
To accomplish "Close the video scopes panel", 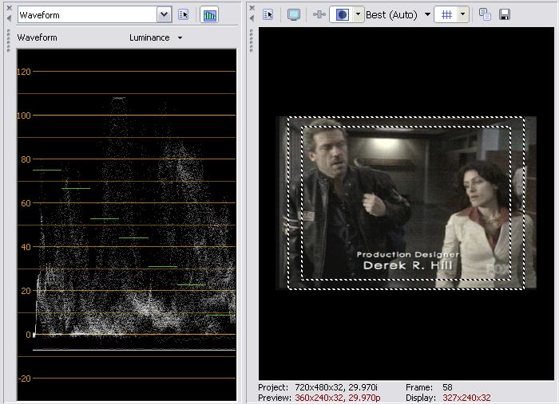I will click(10, 8).
